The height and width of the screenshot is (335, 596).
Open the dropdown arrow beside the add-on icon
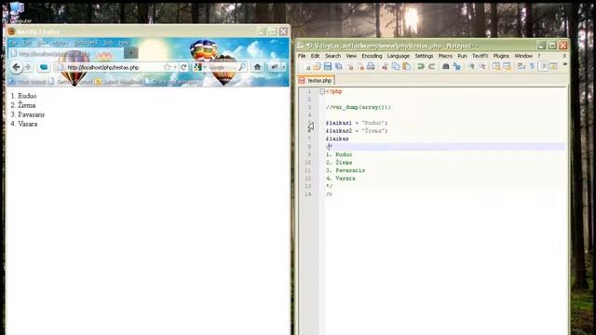[283, 67]
